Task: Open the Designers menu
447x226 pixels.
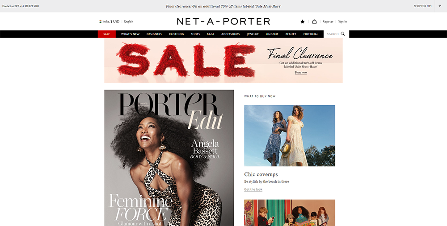Action: pyautogui.click(x=154, y=34)
